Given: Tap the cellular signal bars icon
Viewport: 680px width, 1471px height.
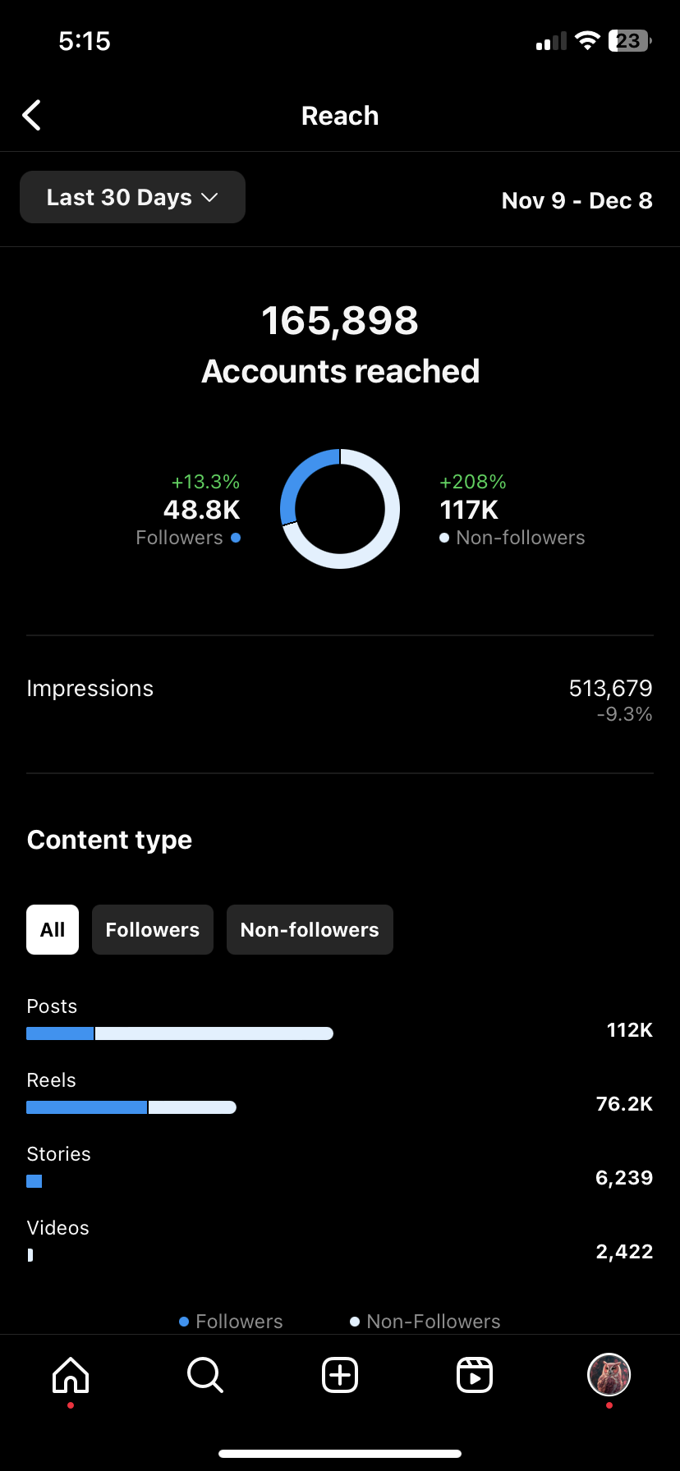Looking at the screenshot, I should coord(551,41).
